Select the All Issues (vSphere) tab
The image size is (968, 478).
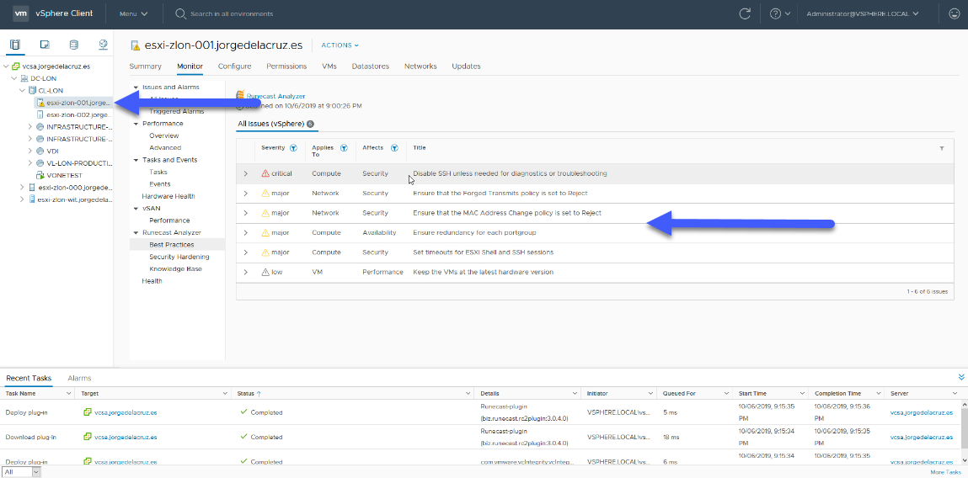(276, 124)
